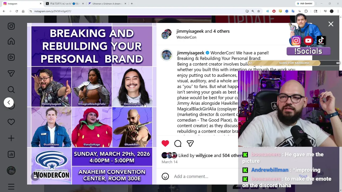Viewport: 342px width, 192px height.
Task: Open the Dashboard chart icon in sidebar
Action: coord(11,154)
